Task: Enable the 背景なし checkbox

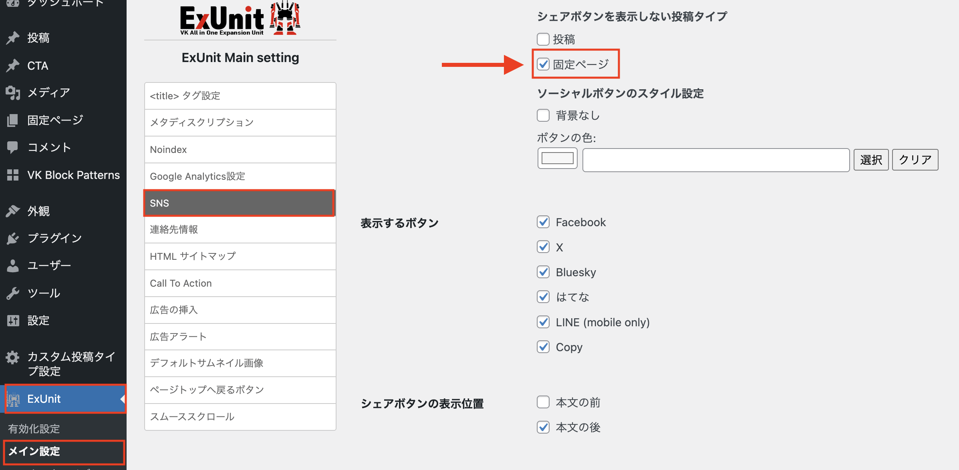Action: [x=543, y=115]
